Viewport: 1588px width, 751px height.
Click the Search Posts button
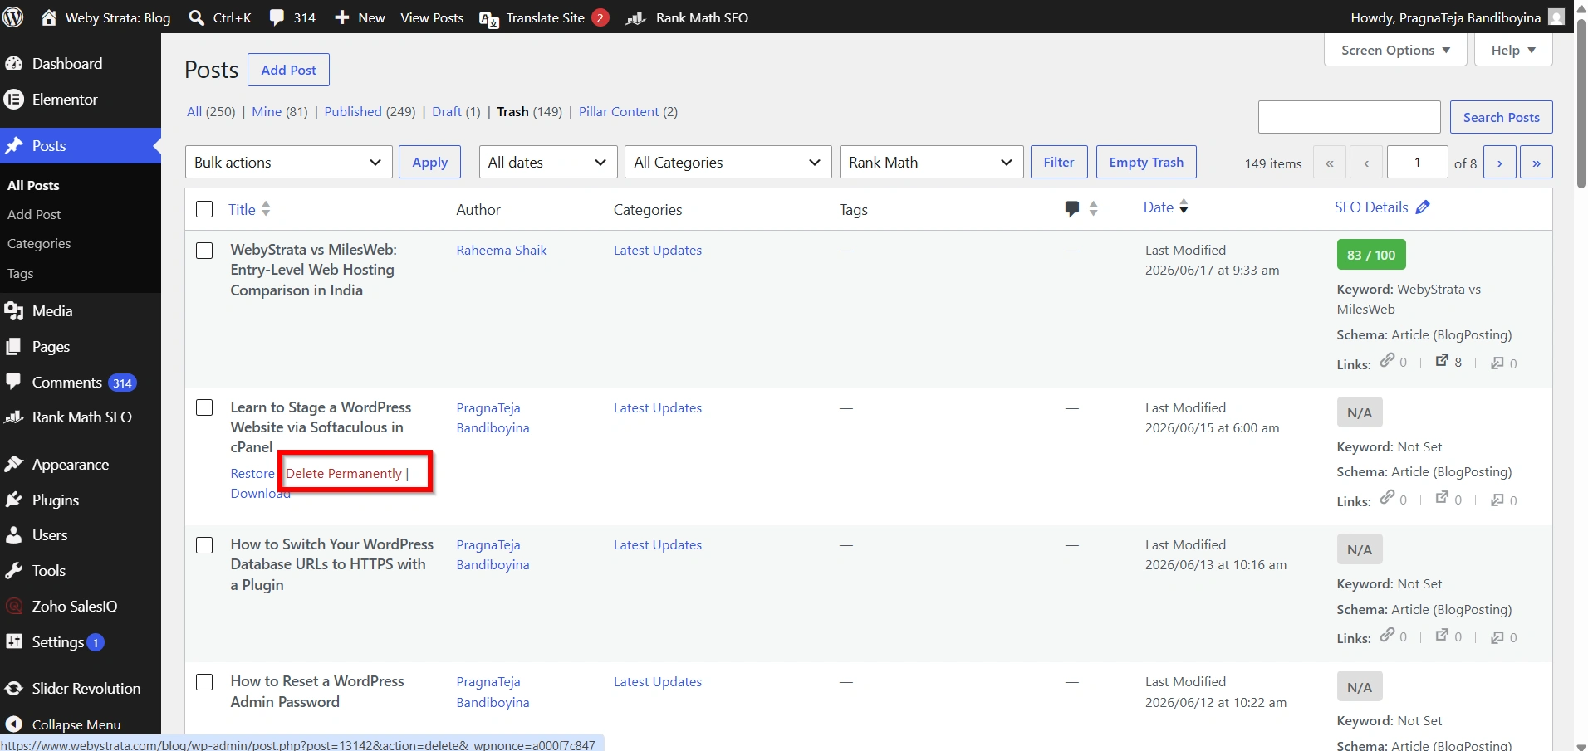1501,117
